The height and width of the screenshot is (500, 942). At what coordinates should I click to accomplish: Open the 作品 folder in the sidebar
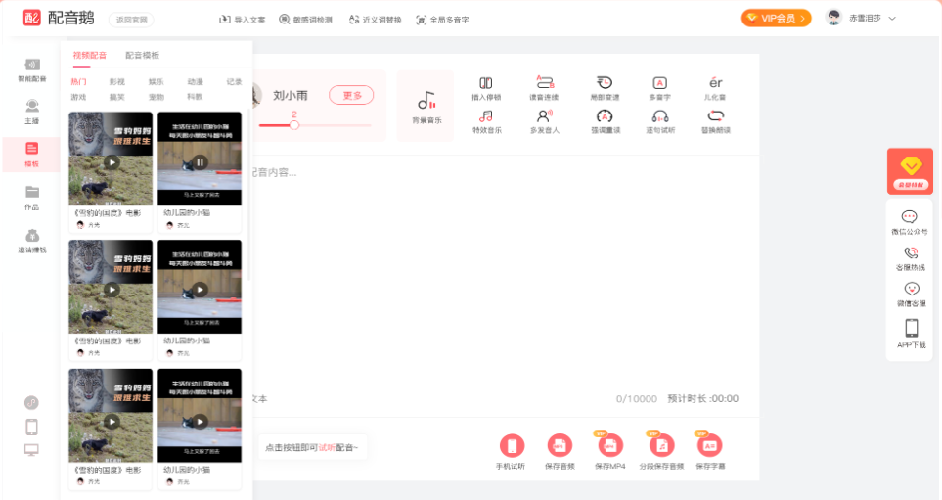32,199
